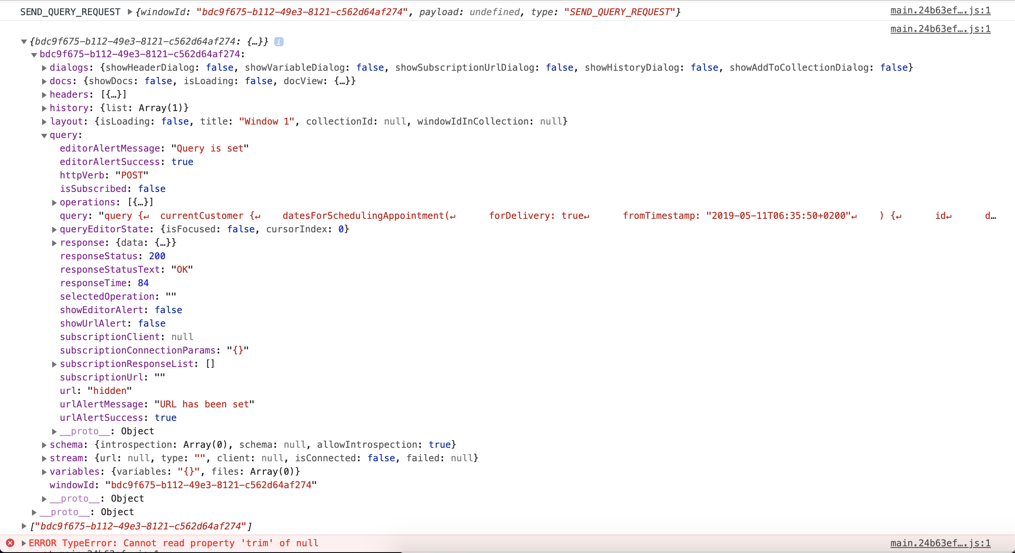The width and height of the screenshot is (1015, 553).
Task: Click responseStatusText "OK" value
Action: [182, 269]
